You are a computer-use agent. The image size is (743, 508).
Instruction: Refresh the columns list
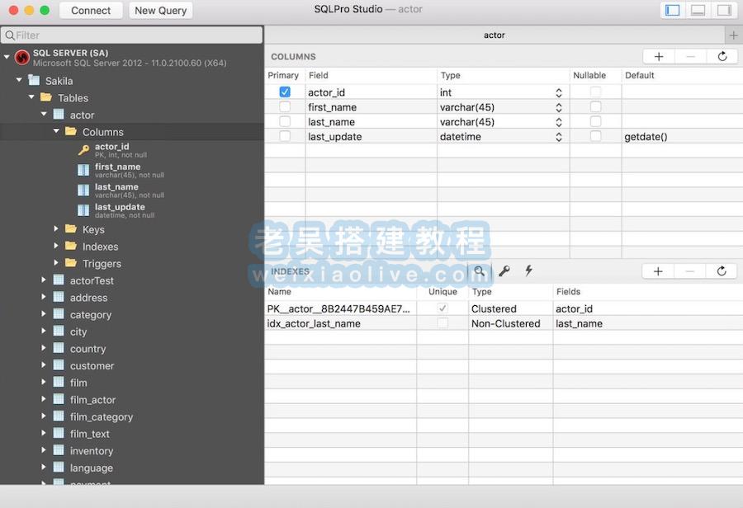point(722,56)
